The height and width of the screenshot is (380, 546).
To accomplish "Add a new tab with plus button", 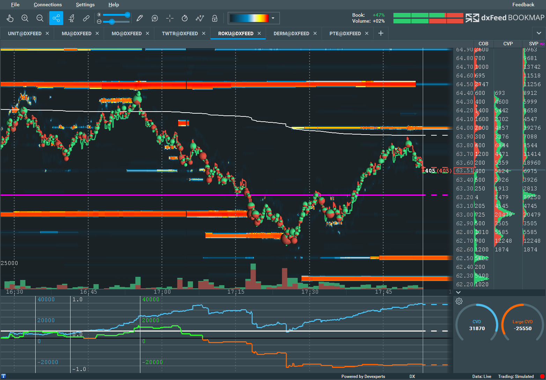I will point(381,33).
